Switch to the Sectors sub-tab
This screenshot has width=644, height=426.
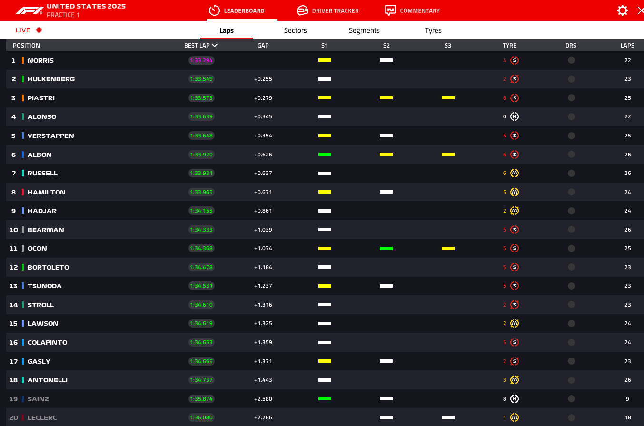click(x=296, y=30)
